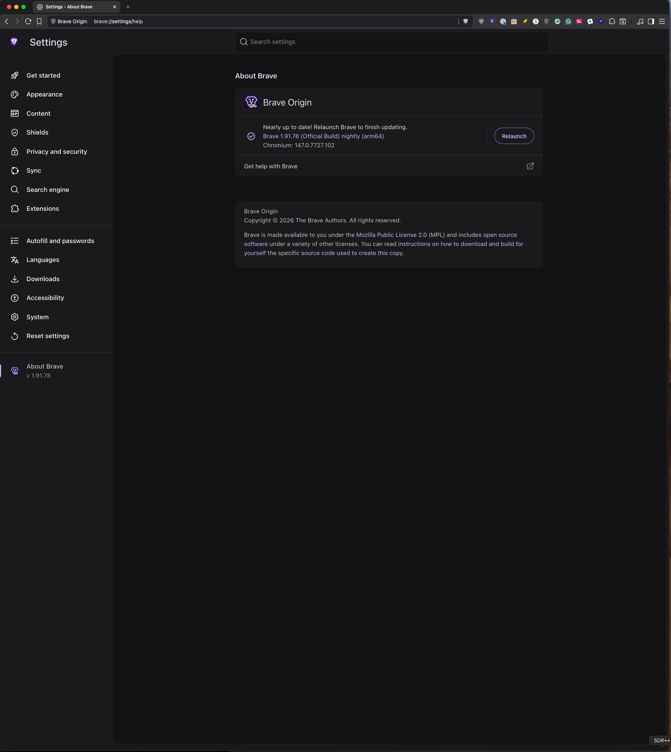Image resolution: width=671 pixels, height=752 pixels.
Task: Click the yellow highlighter extension icon
Action: [524, 21]
